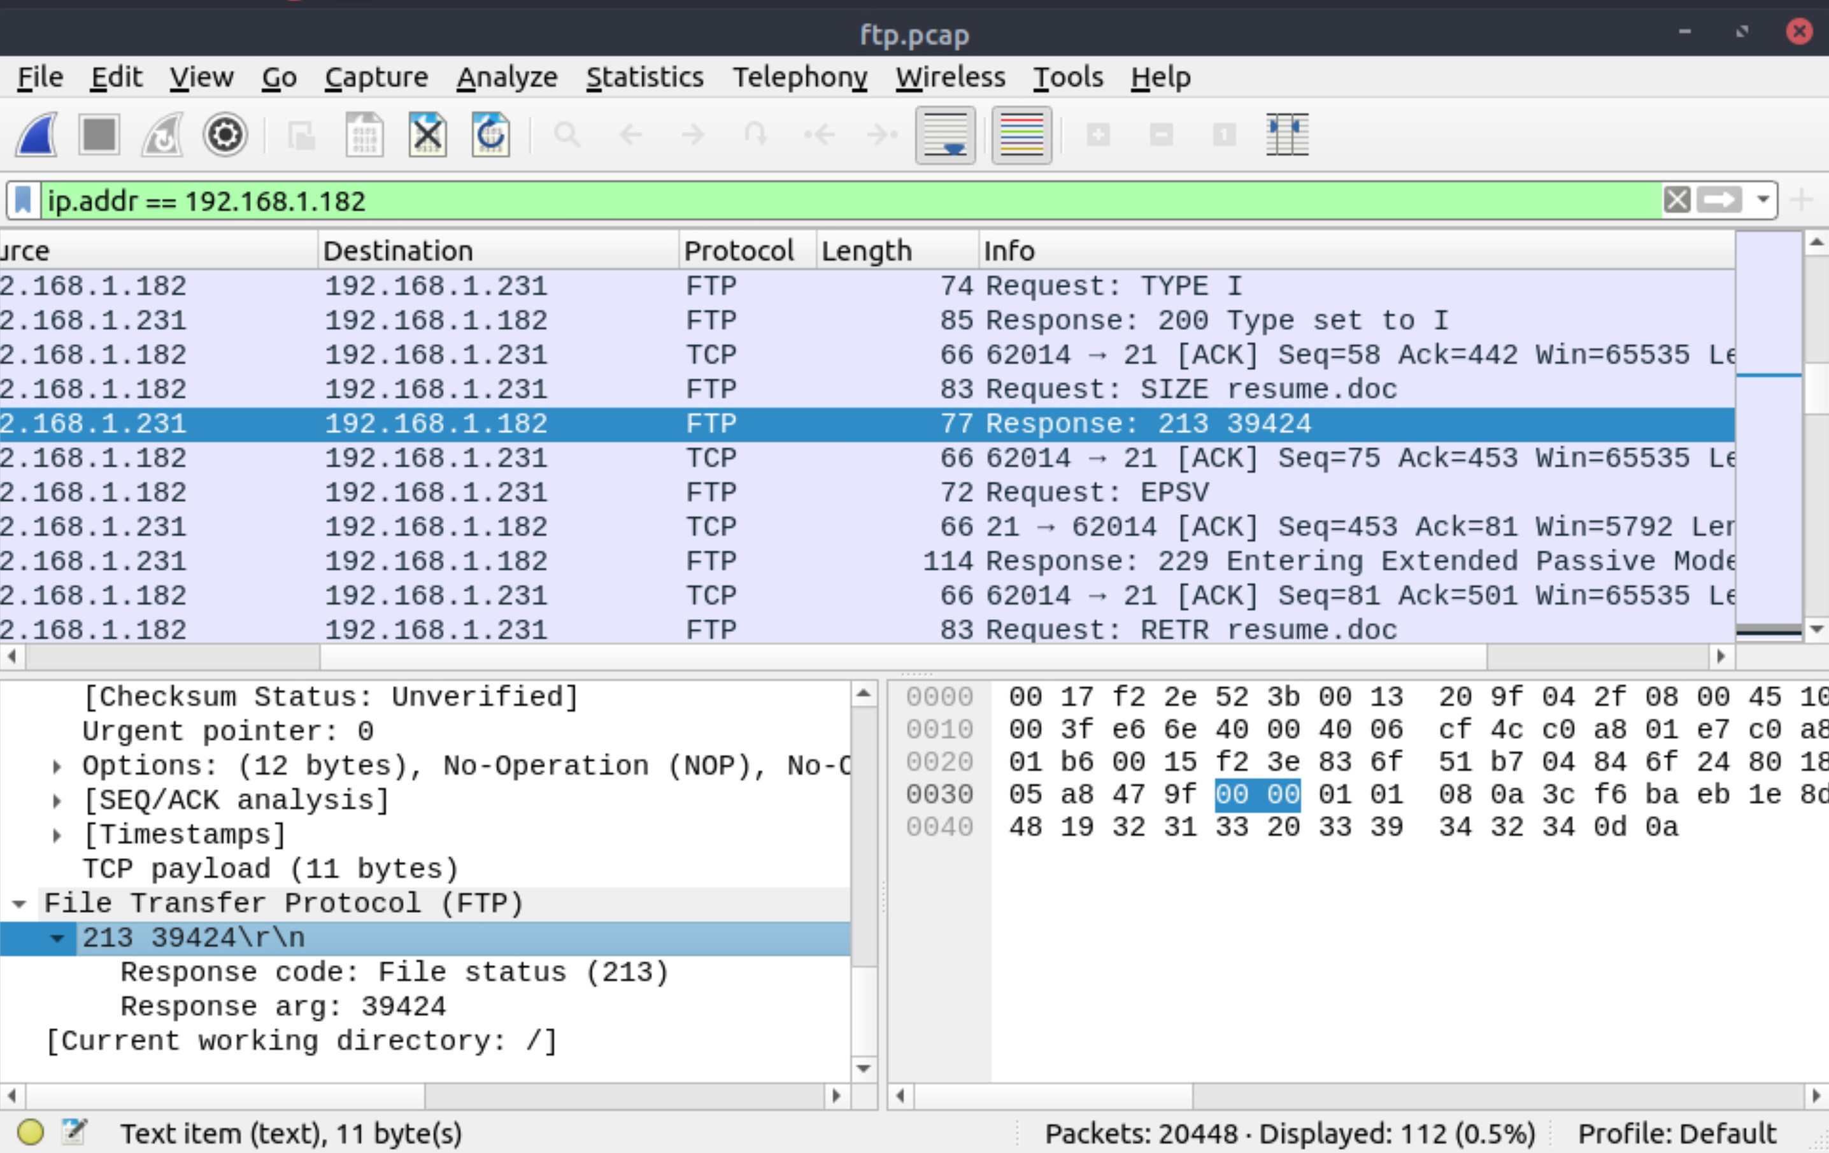Select packet Request: EPSV

click(867, 493)
